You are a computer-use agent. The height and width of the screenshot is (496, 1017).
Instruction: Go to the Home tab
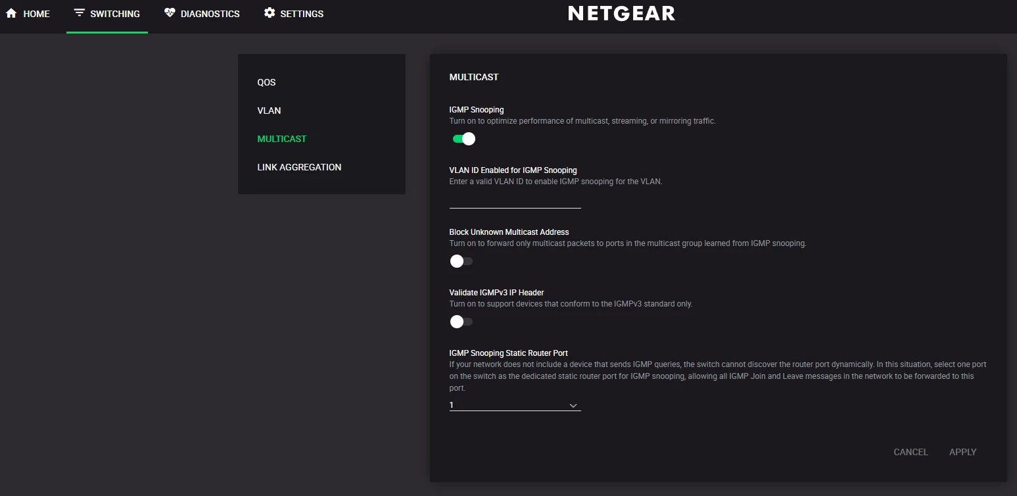click(36, 14)
